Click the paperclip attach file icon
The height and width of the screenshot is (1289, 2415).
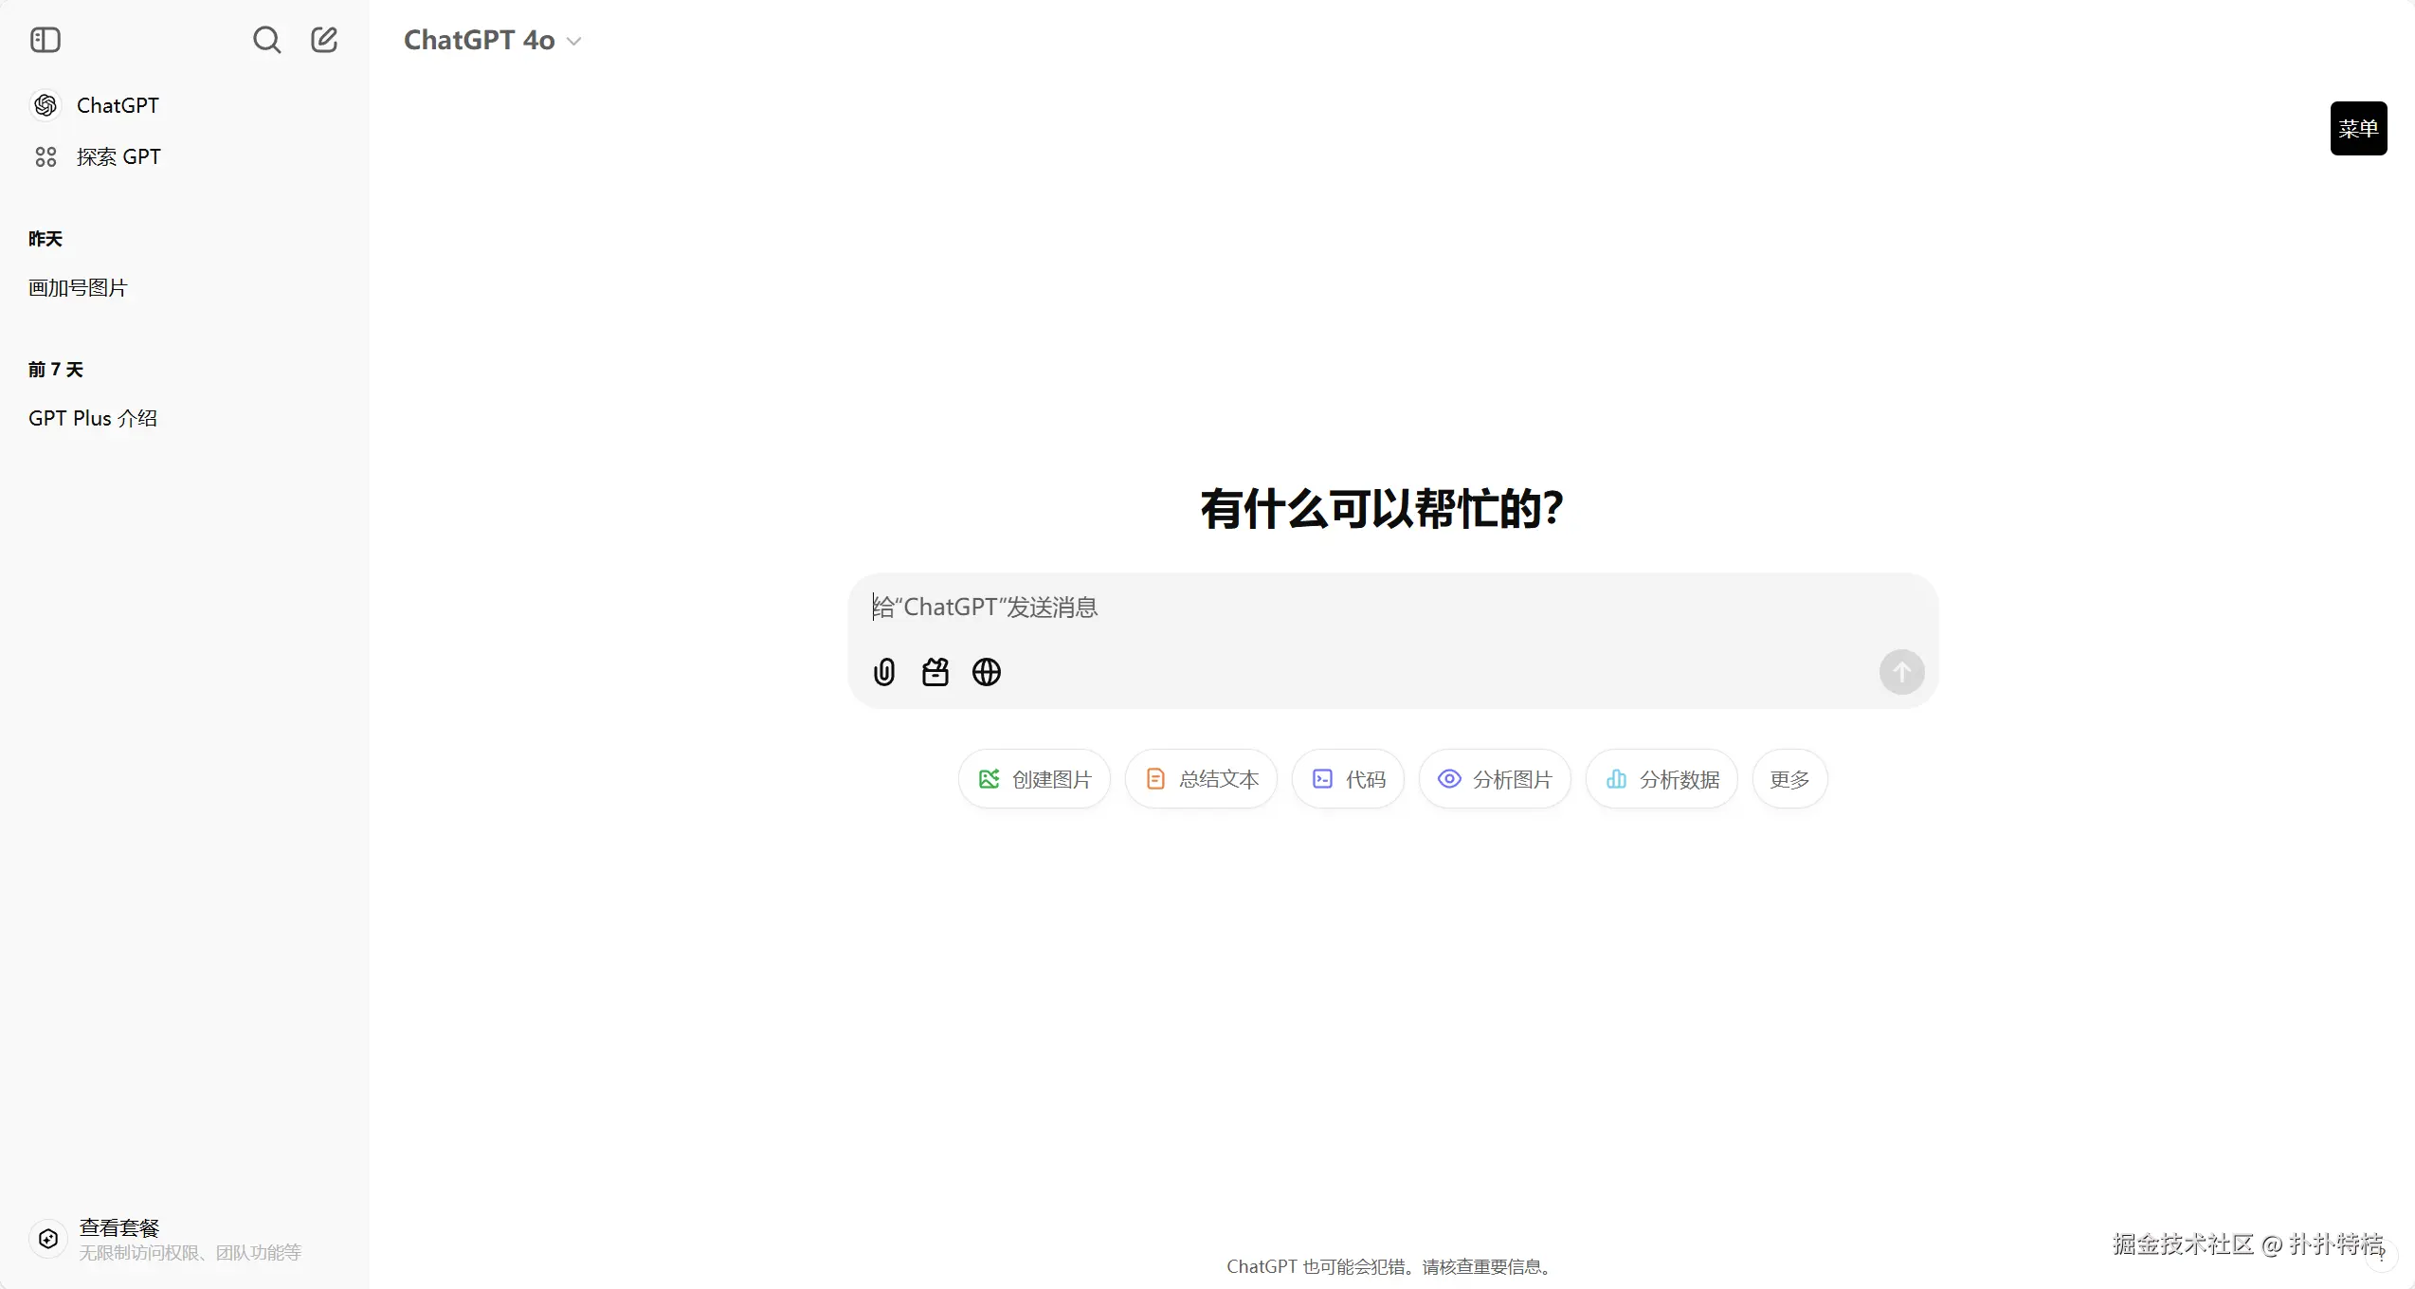[883, 672]
